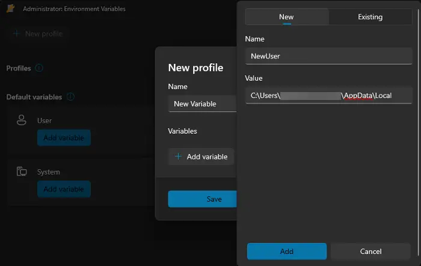Click the Variables label in New profile dialog
Image resolution: width=421 pixels, height=266 pixels.
[183, 131]
